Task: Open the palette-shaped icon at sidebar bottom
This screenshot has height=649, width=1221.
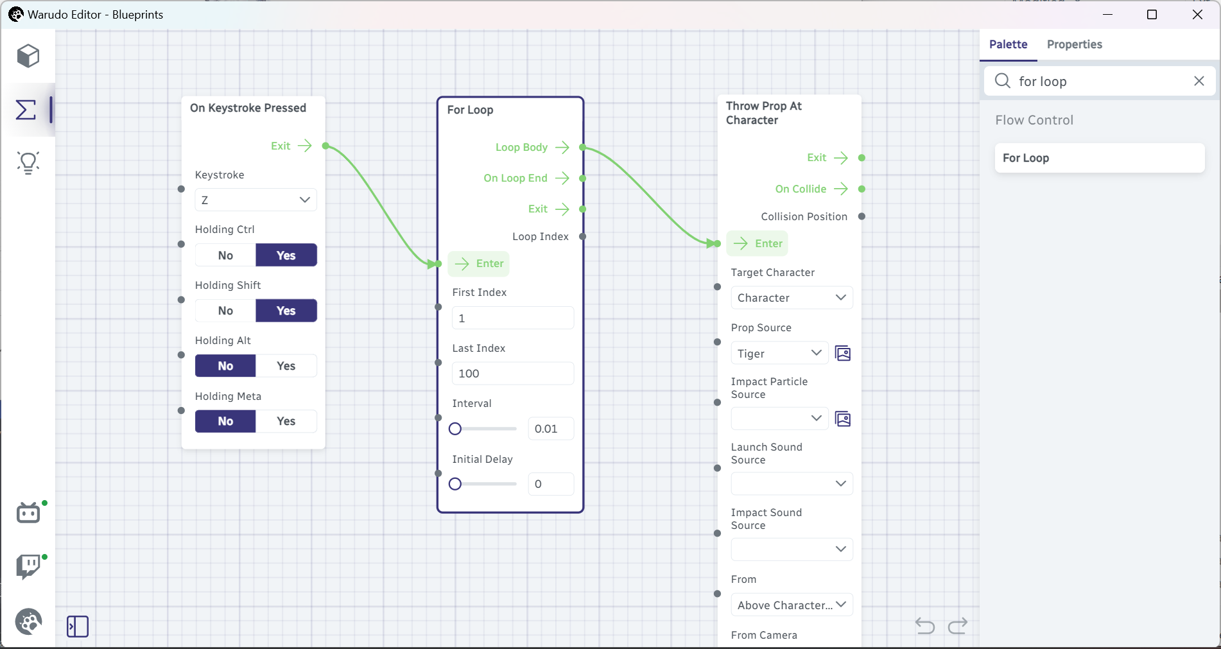Action: click(x=28, y=621)
